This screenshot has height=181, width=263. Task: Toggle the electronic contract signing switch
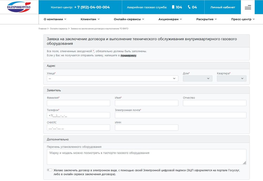49,170
